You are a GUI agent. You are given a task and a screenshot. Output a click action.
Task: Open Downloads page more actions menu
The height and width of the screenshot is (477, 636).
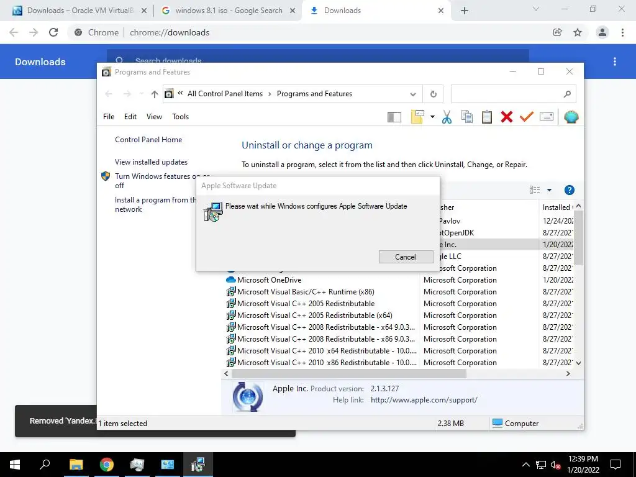coord(615,61)
